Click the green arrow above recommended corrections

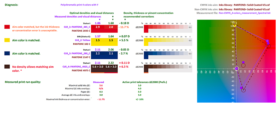(x=125, y=19)
